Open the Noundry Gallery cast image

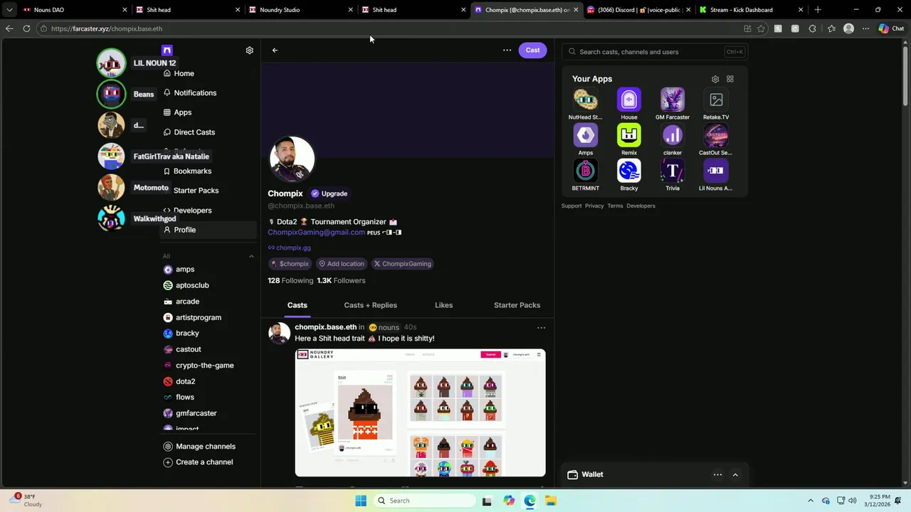(x=420, y=412)
